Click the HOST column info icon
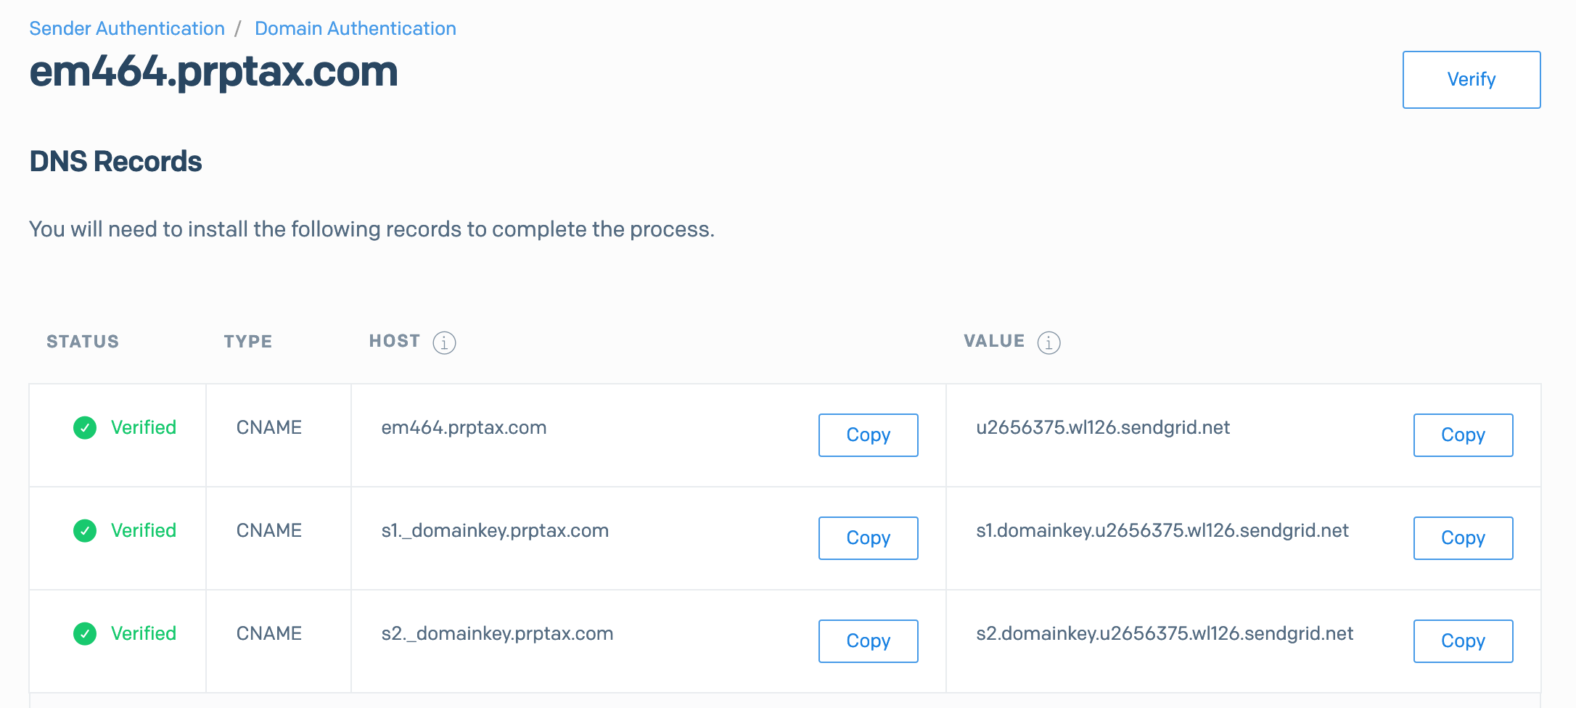The image size is (1576, 708). 444,342
